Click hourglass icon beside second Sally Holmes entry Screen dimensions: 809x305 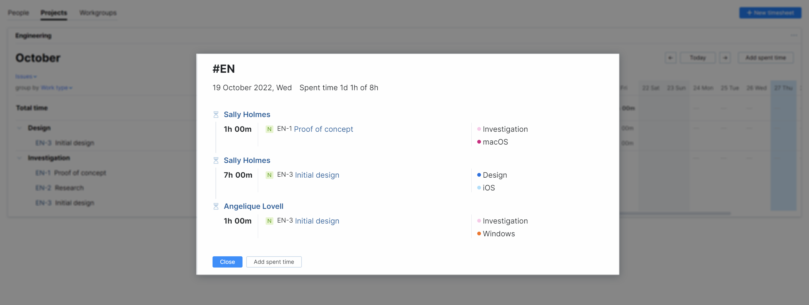coord(216,160)
